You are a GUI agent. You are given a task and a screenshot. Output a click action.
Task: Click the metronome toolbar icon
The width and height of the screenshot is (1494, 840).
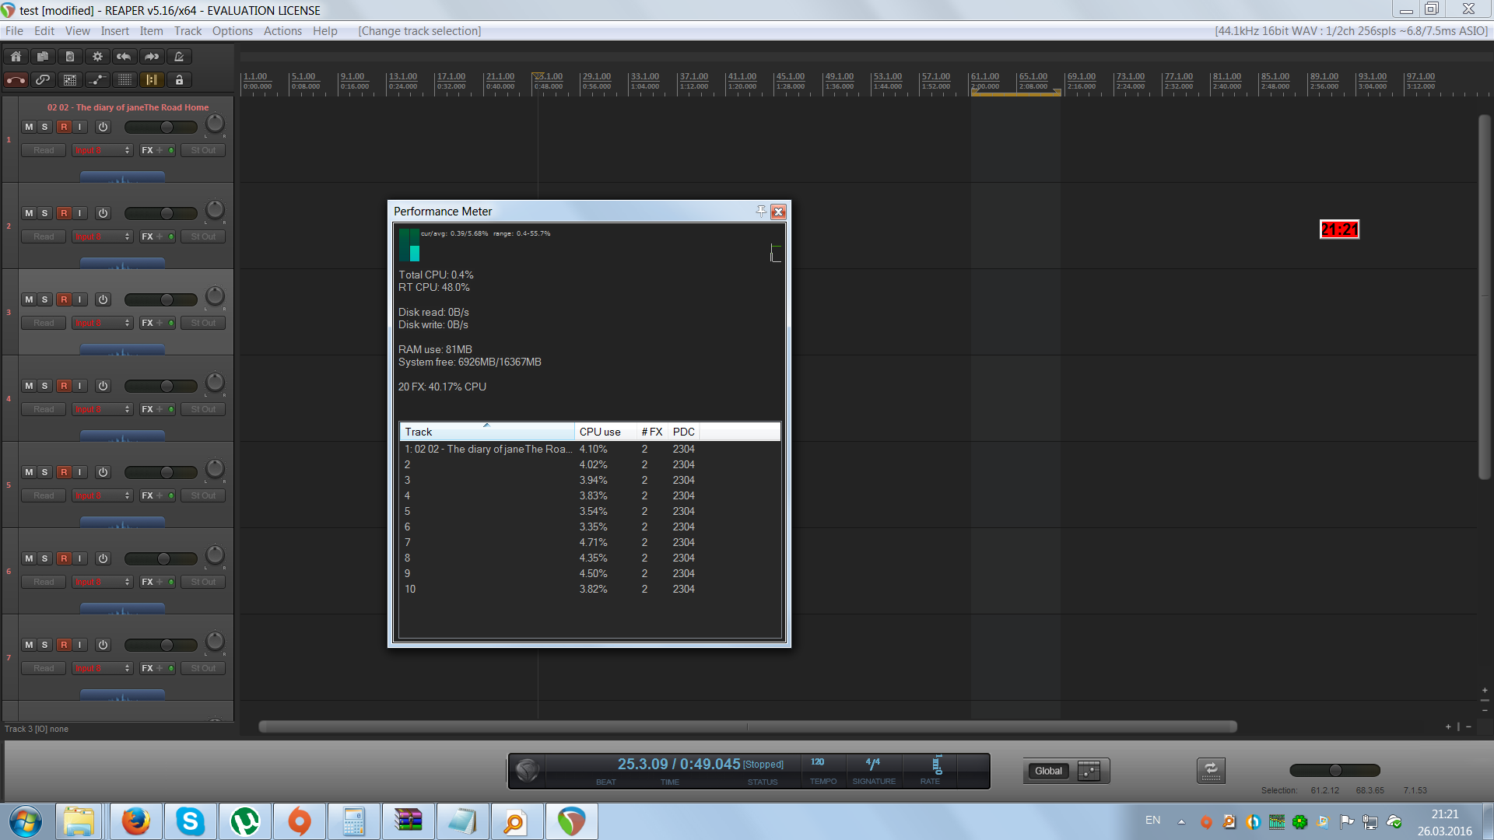coord(179,57)
